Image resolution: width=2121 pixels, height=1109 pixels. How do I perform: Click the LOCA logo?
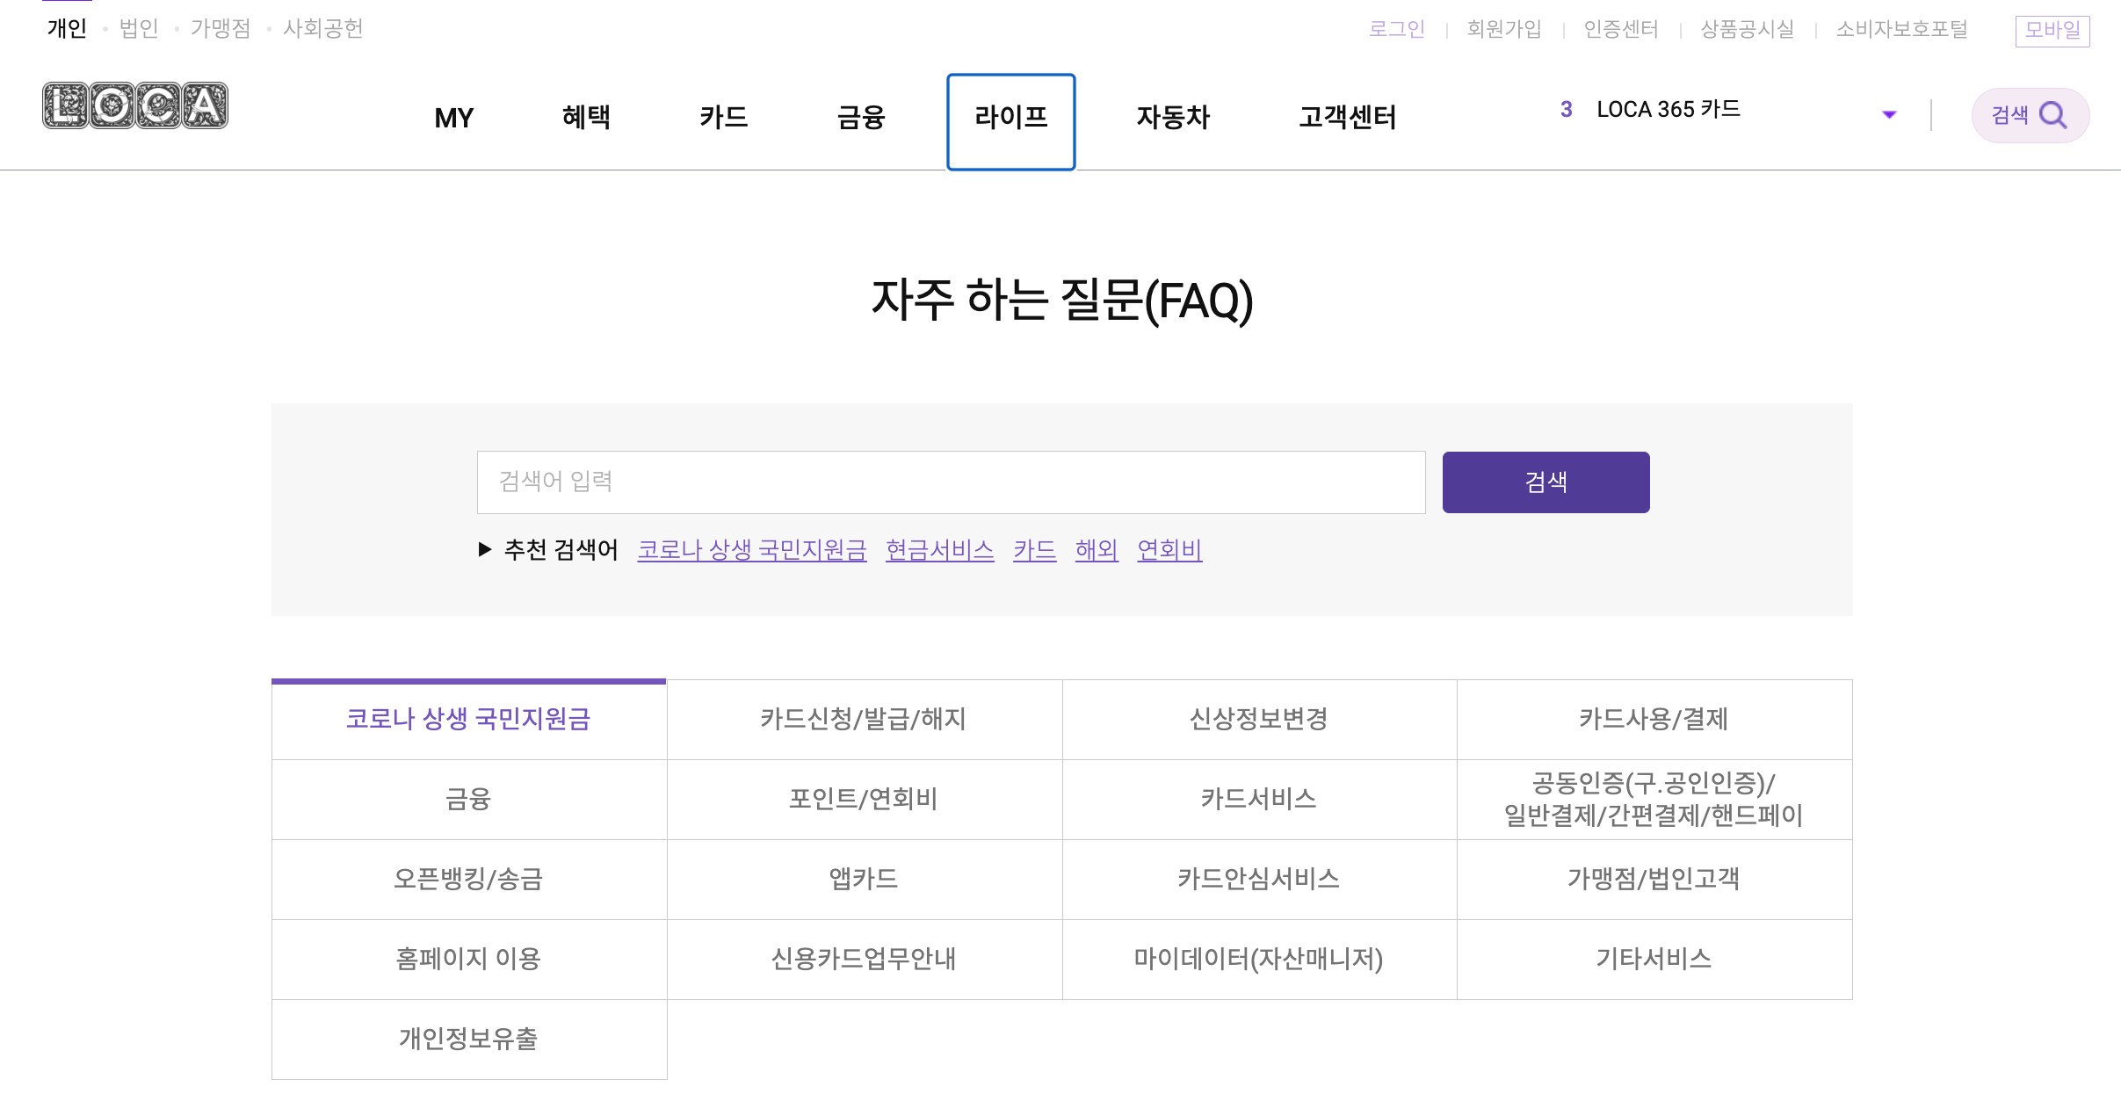(x=135, y=106)
